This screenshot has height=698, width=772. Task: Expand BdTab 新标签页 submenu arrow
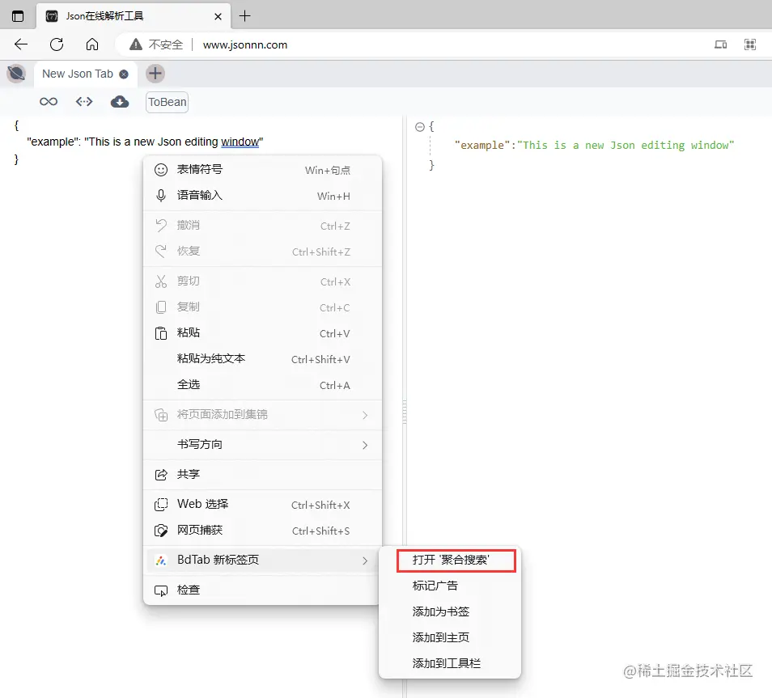pos(365,561)
